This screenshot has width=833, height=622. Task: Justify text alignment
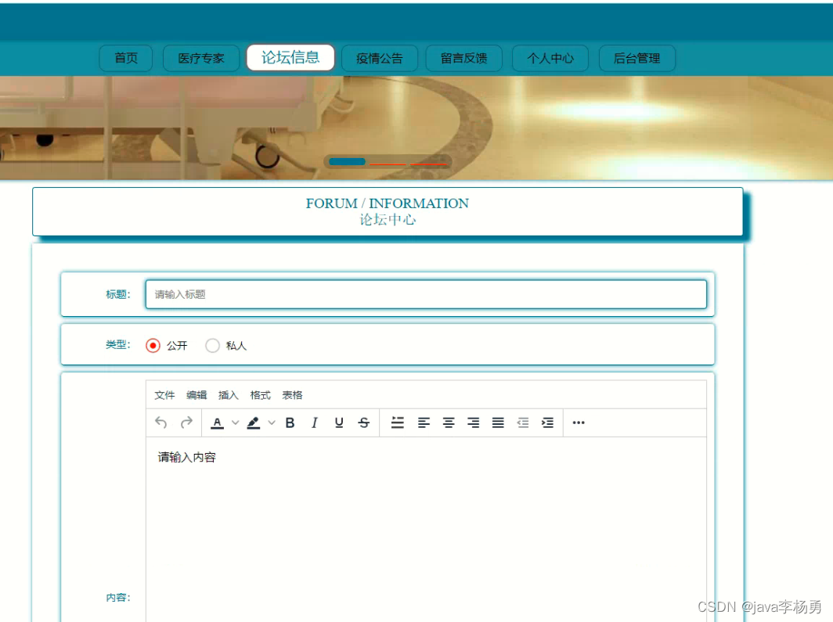click(498, 422)
